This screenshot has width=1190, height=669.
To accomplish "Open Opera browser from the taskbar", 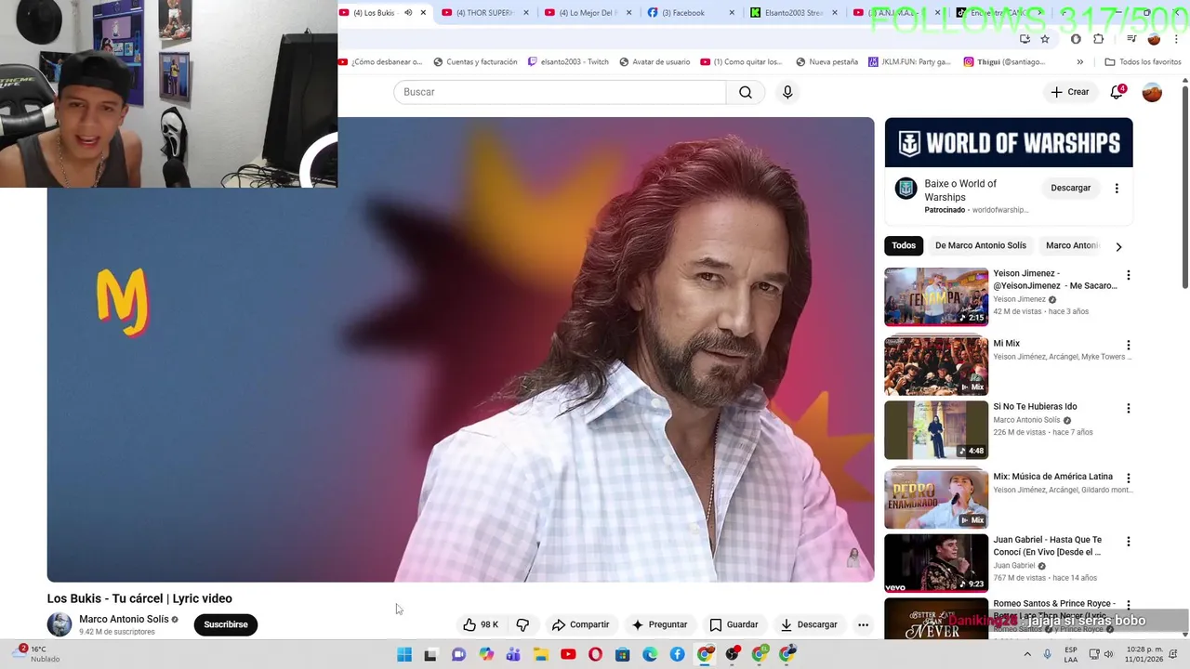I will click(595, 654).
